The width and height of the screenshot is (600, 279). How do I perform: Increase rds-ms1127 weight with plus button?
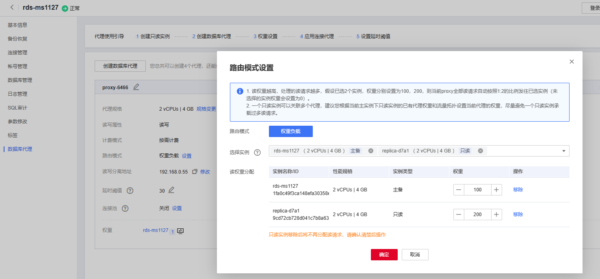click(496, 189)
